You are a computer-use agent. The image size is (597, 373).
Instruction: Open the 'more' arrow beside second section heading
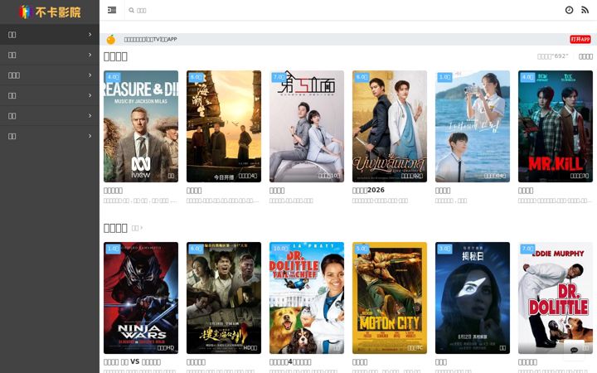coord(137,228)
